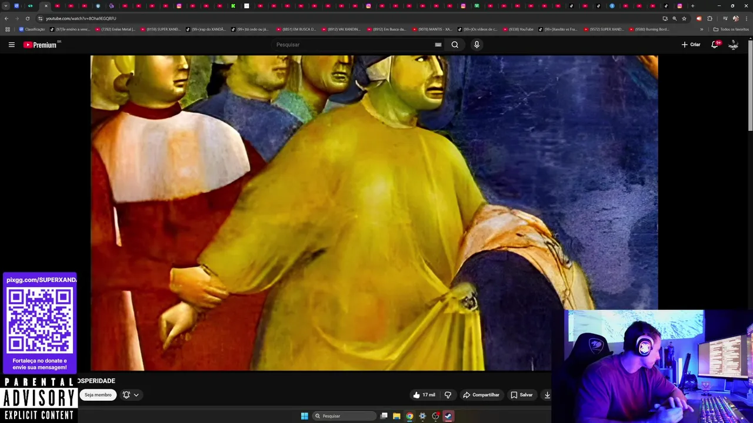
Task: Open the YouTube hamburger guide menu
Action: click(11, 45)
